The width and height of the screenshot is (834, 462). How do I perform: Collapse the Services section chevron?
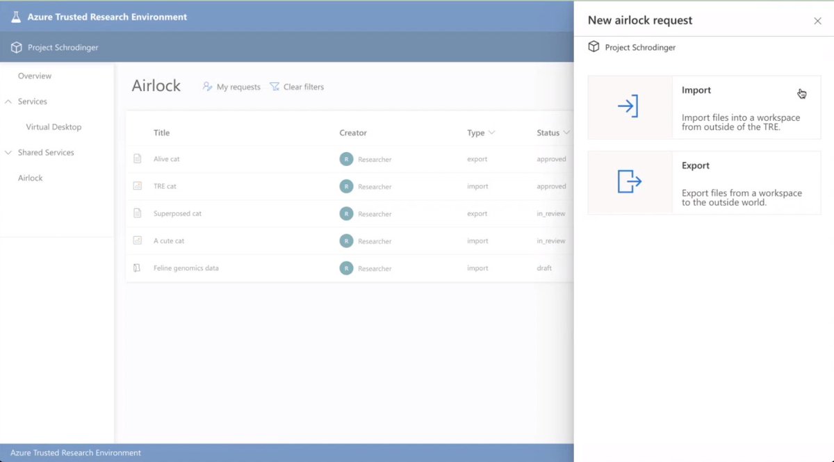click(8, 101)
